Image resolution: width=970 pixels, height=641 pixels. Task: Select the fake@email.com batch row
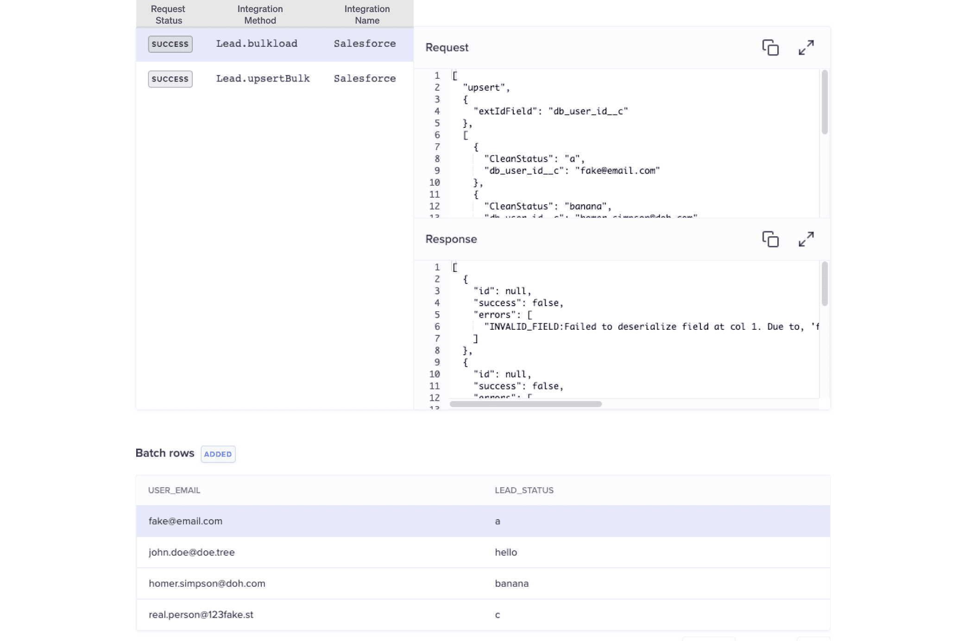pos(185,521)
